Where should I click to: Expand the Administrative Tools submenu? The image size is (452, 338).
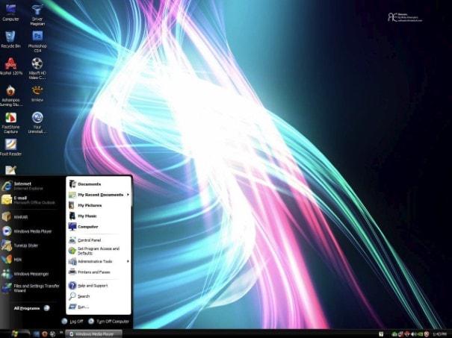tap(99, 261)
